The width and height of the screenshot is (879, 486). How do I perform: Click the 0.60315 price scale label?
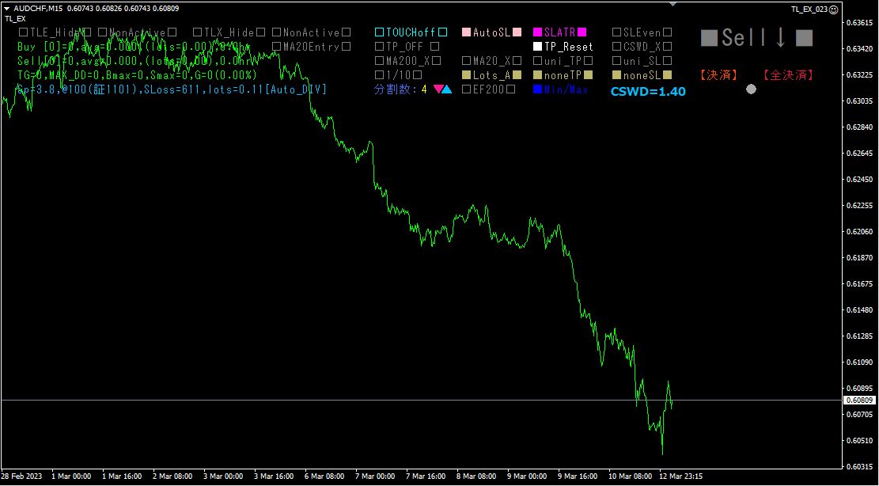click(x=860, y=466)
